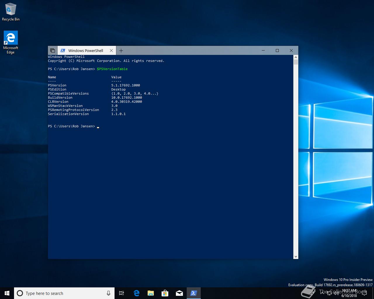Image resolution: width=374 pixels, height=299 pixels.
Task: Click the last PS C:\Users\Rob Jansen> prompt
Action: (72, 126)
